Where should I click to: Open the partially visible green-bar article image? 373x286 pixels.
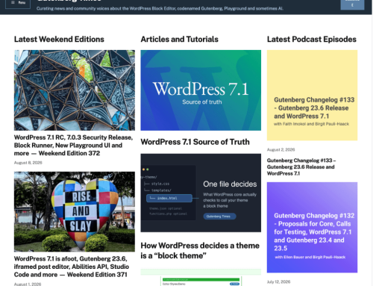click(x=201, y=277)
